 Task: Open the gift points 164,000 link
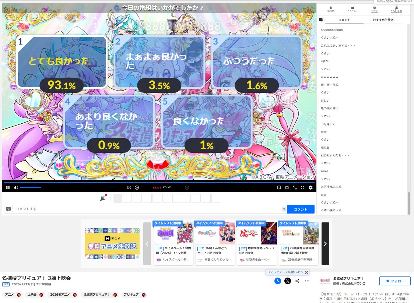(x=396, y=10)
